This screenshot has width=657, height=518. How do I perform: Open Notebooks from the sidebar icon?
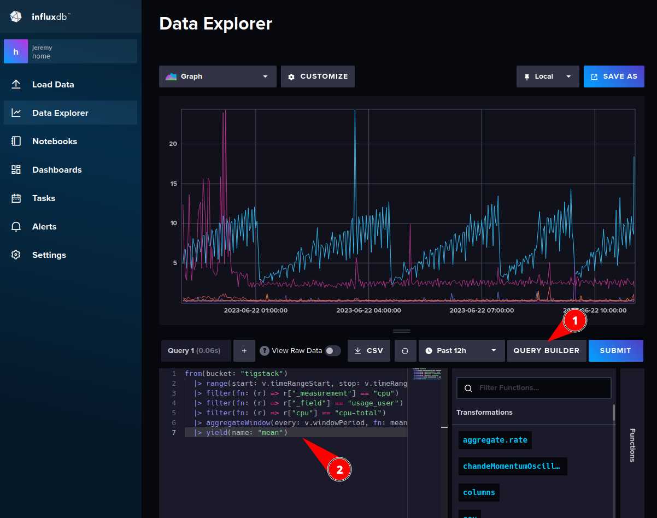(15, 141)
